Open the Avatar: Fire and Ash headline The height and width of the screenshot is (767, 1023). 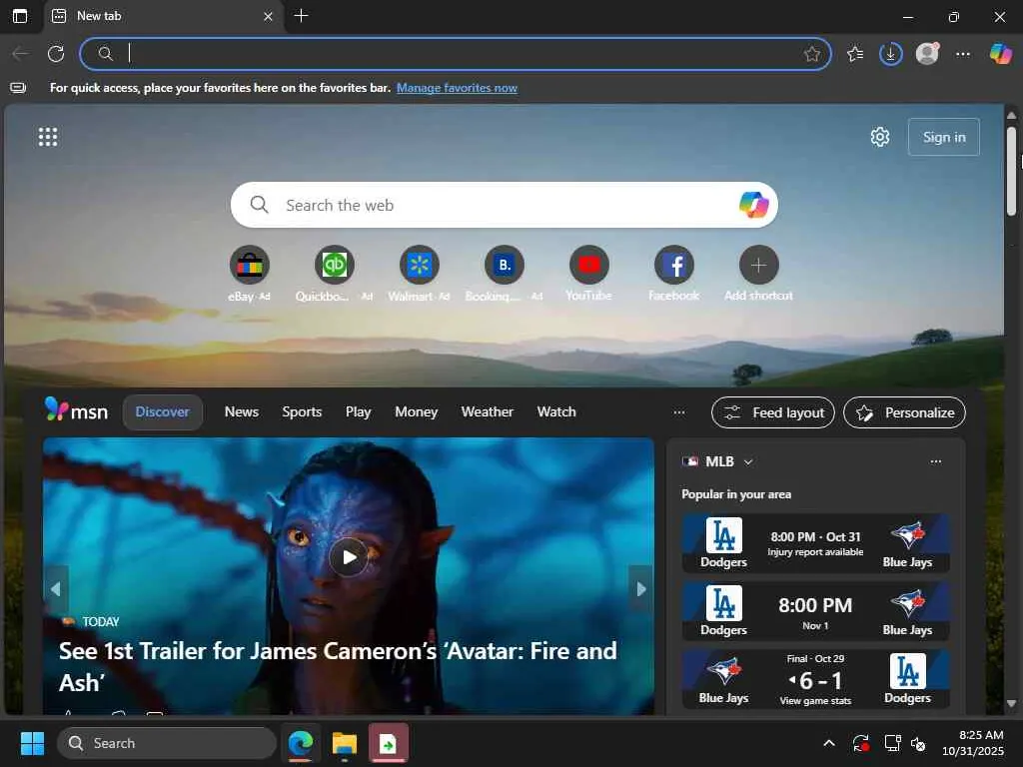(338, 666)
